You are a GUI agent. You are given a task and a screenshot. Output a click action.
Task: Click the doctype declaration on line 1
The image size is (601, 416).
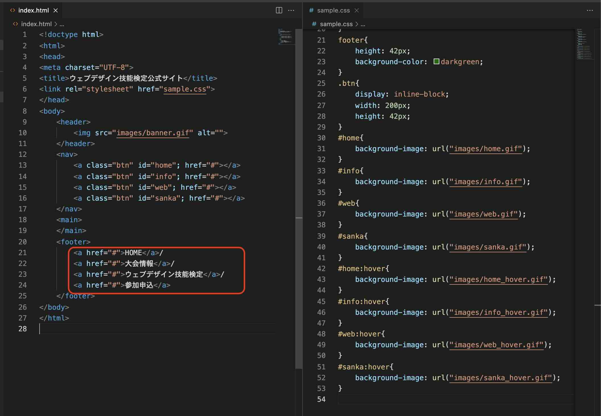71,35
